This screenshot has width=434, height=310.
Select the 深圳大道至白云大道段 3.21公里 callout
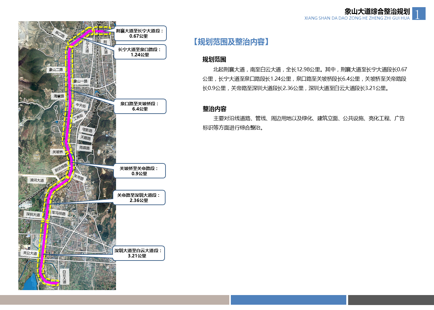[x=138, y=253]
